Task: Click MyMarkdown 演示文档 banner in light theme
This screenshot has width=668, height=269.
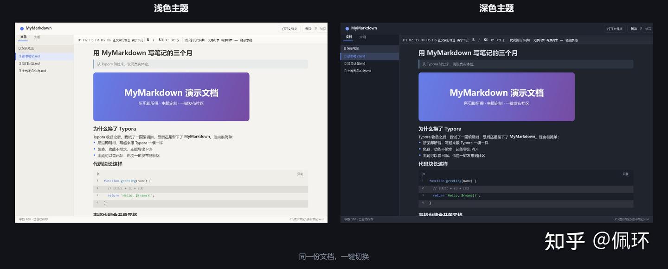Action: 171,97
